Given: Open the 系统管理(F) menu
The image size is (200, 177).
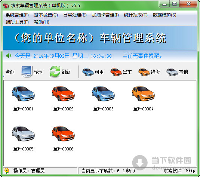Looking at the screenshot, I should (17, 15).
